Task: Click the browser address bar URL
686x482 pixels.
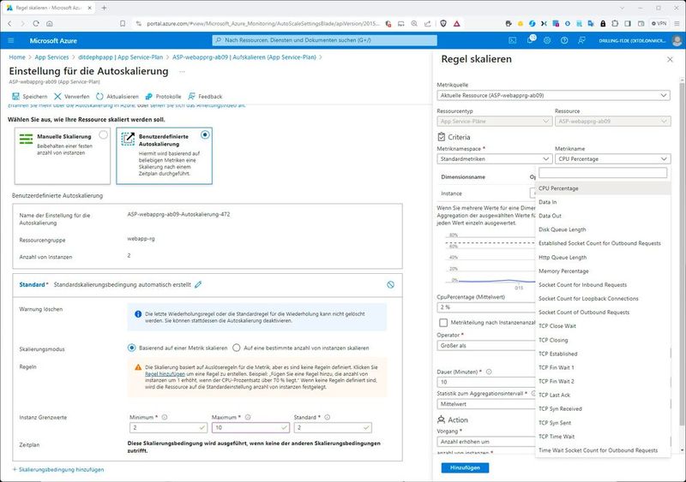Action: pyautogui.click(x=263, y=24)
